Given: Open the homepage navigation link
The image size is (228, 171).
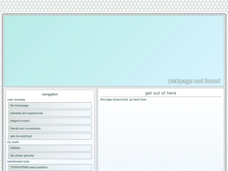Looking at the screenshot, I should [x=50, y=106].
